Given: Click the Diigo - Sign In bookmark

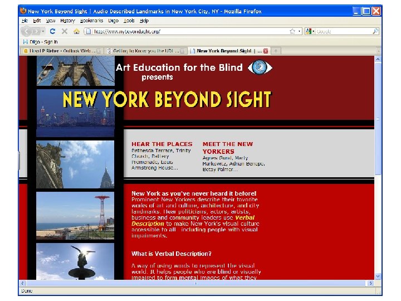Looking at the screenshot, I should (41, 42).
